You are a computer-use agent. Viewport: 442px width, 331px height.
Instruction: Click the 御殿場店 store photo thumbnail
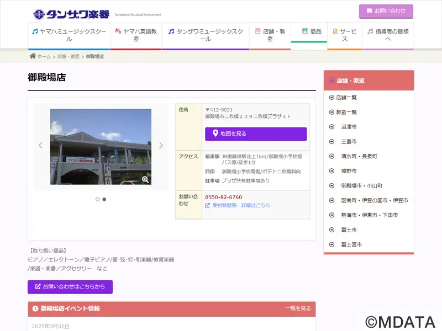click(101, 147)
